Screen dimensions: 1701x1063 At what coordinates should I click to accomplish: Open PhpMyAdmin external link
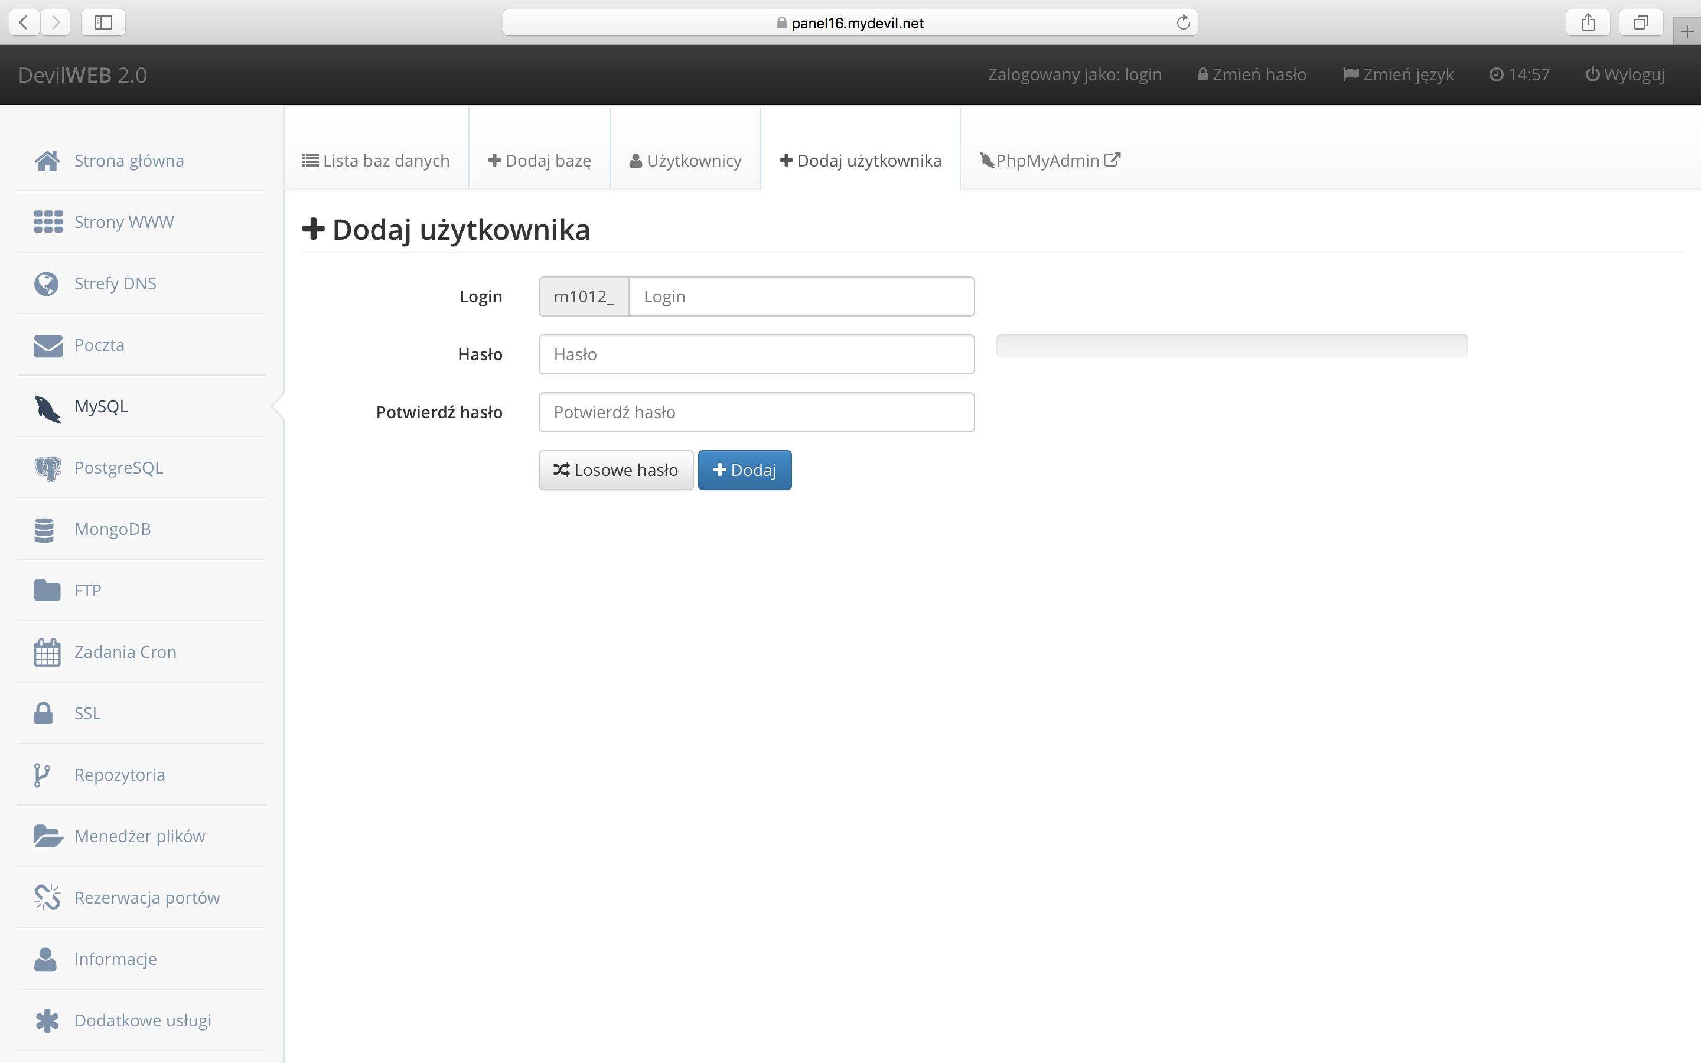[x=1048, y=160]
